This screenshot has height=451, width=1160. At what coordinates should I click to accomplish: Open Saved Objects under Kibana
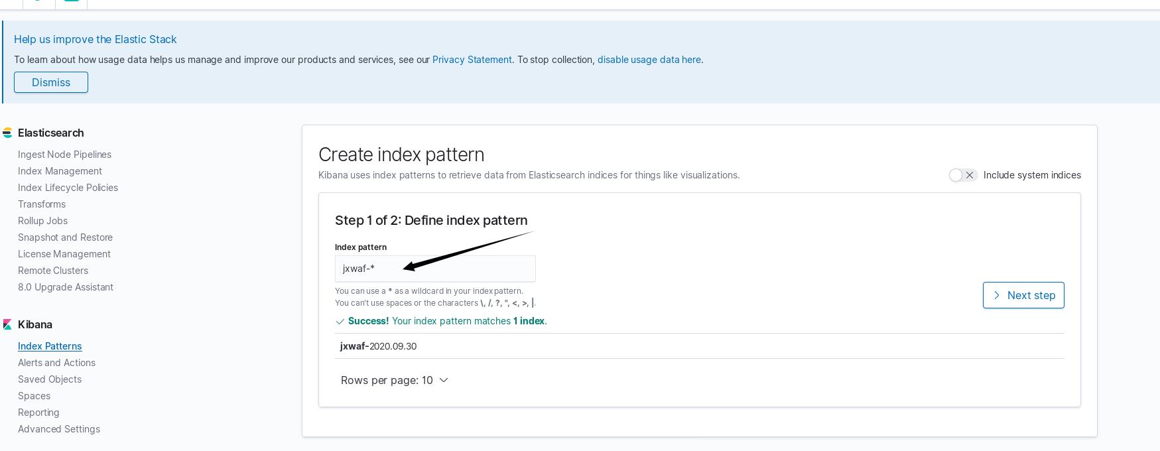point(50,379)
